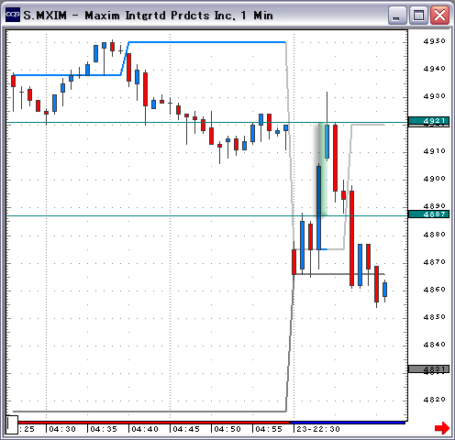Click the 4910 price scale label

(x=434, y=151)
